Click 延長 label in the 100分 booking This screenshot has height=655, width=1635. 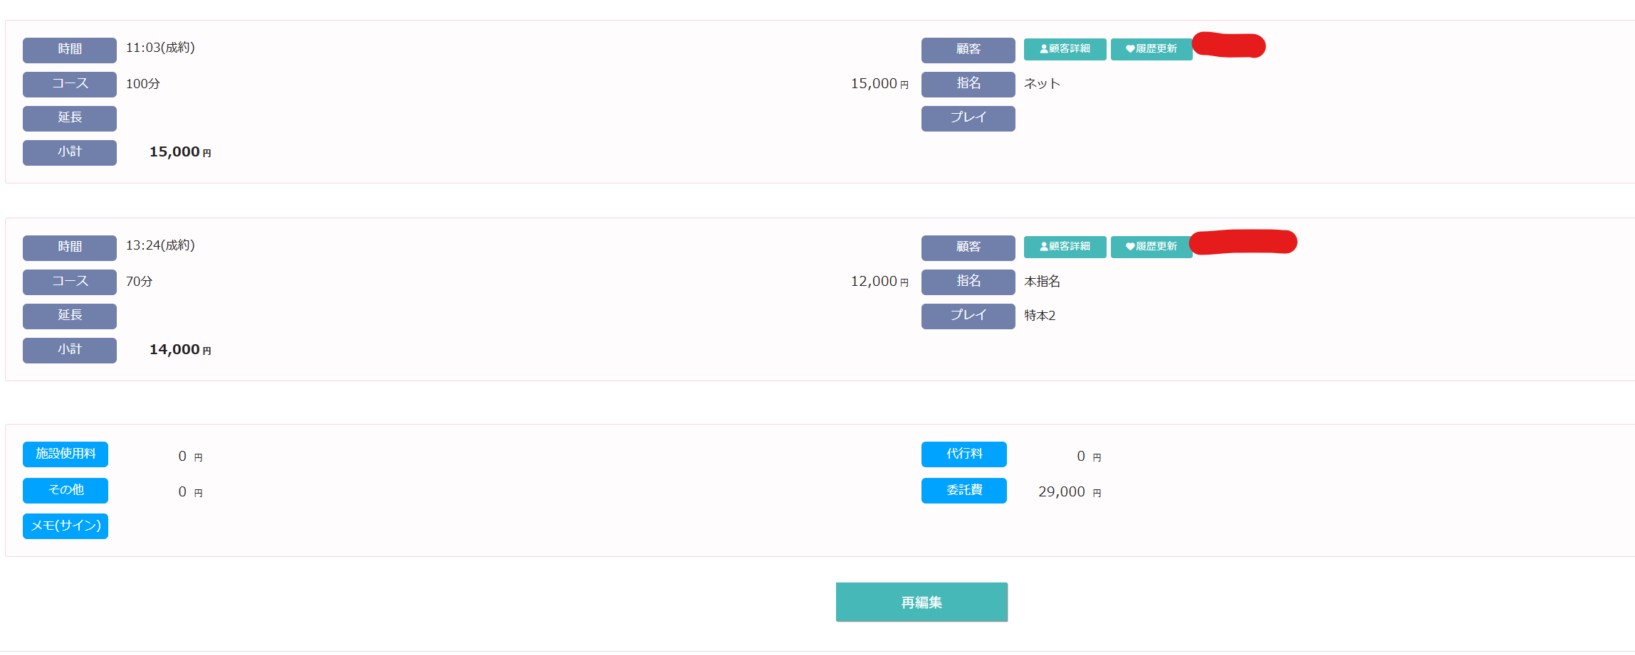tap(70, 118)
